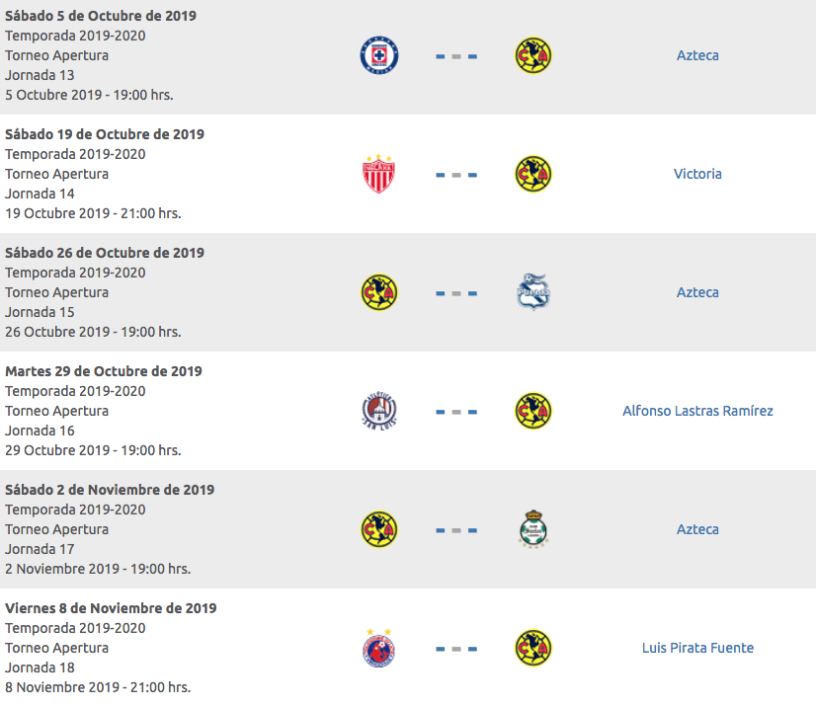Click Club América crest in Jornada 17 row
This screenshot has height=707, width=816.
pyautogui.click(x=379, y=529)
